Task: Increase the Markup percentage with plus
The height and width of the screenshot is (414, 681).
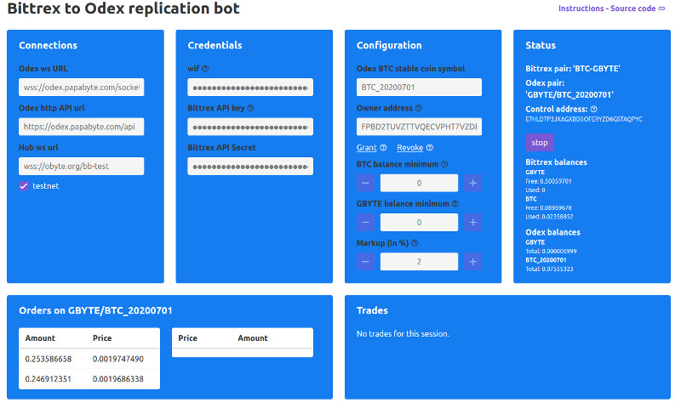Action: [x=473, y=262]
